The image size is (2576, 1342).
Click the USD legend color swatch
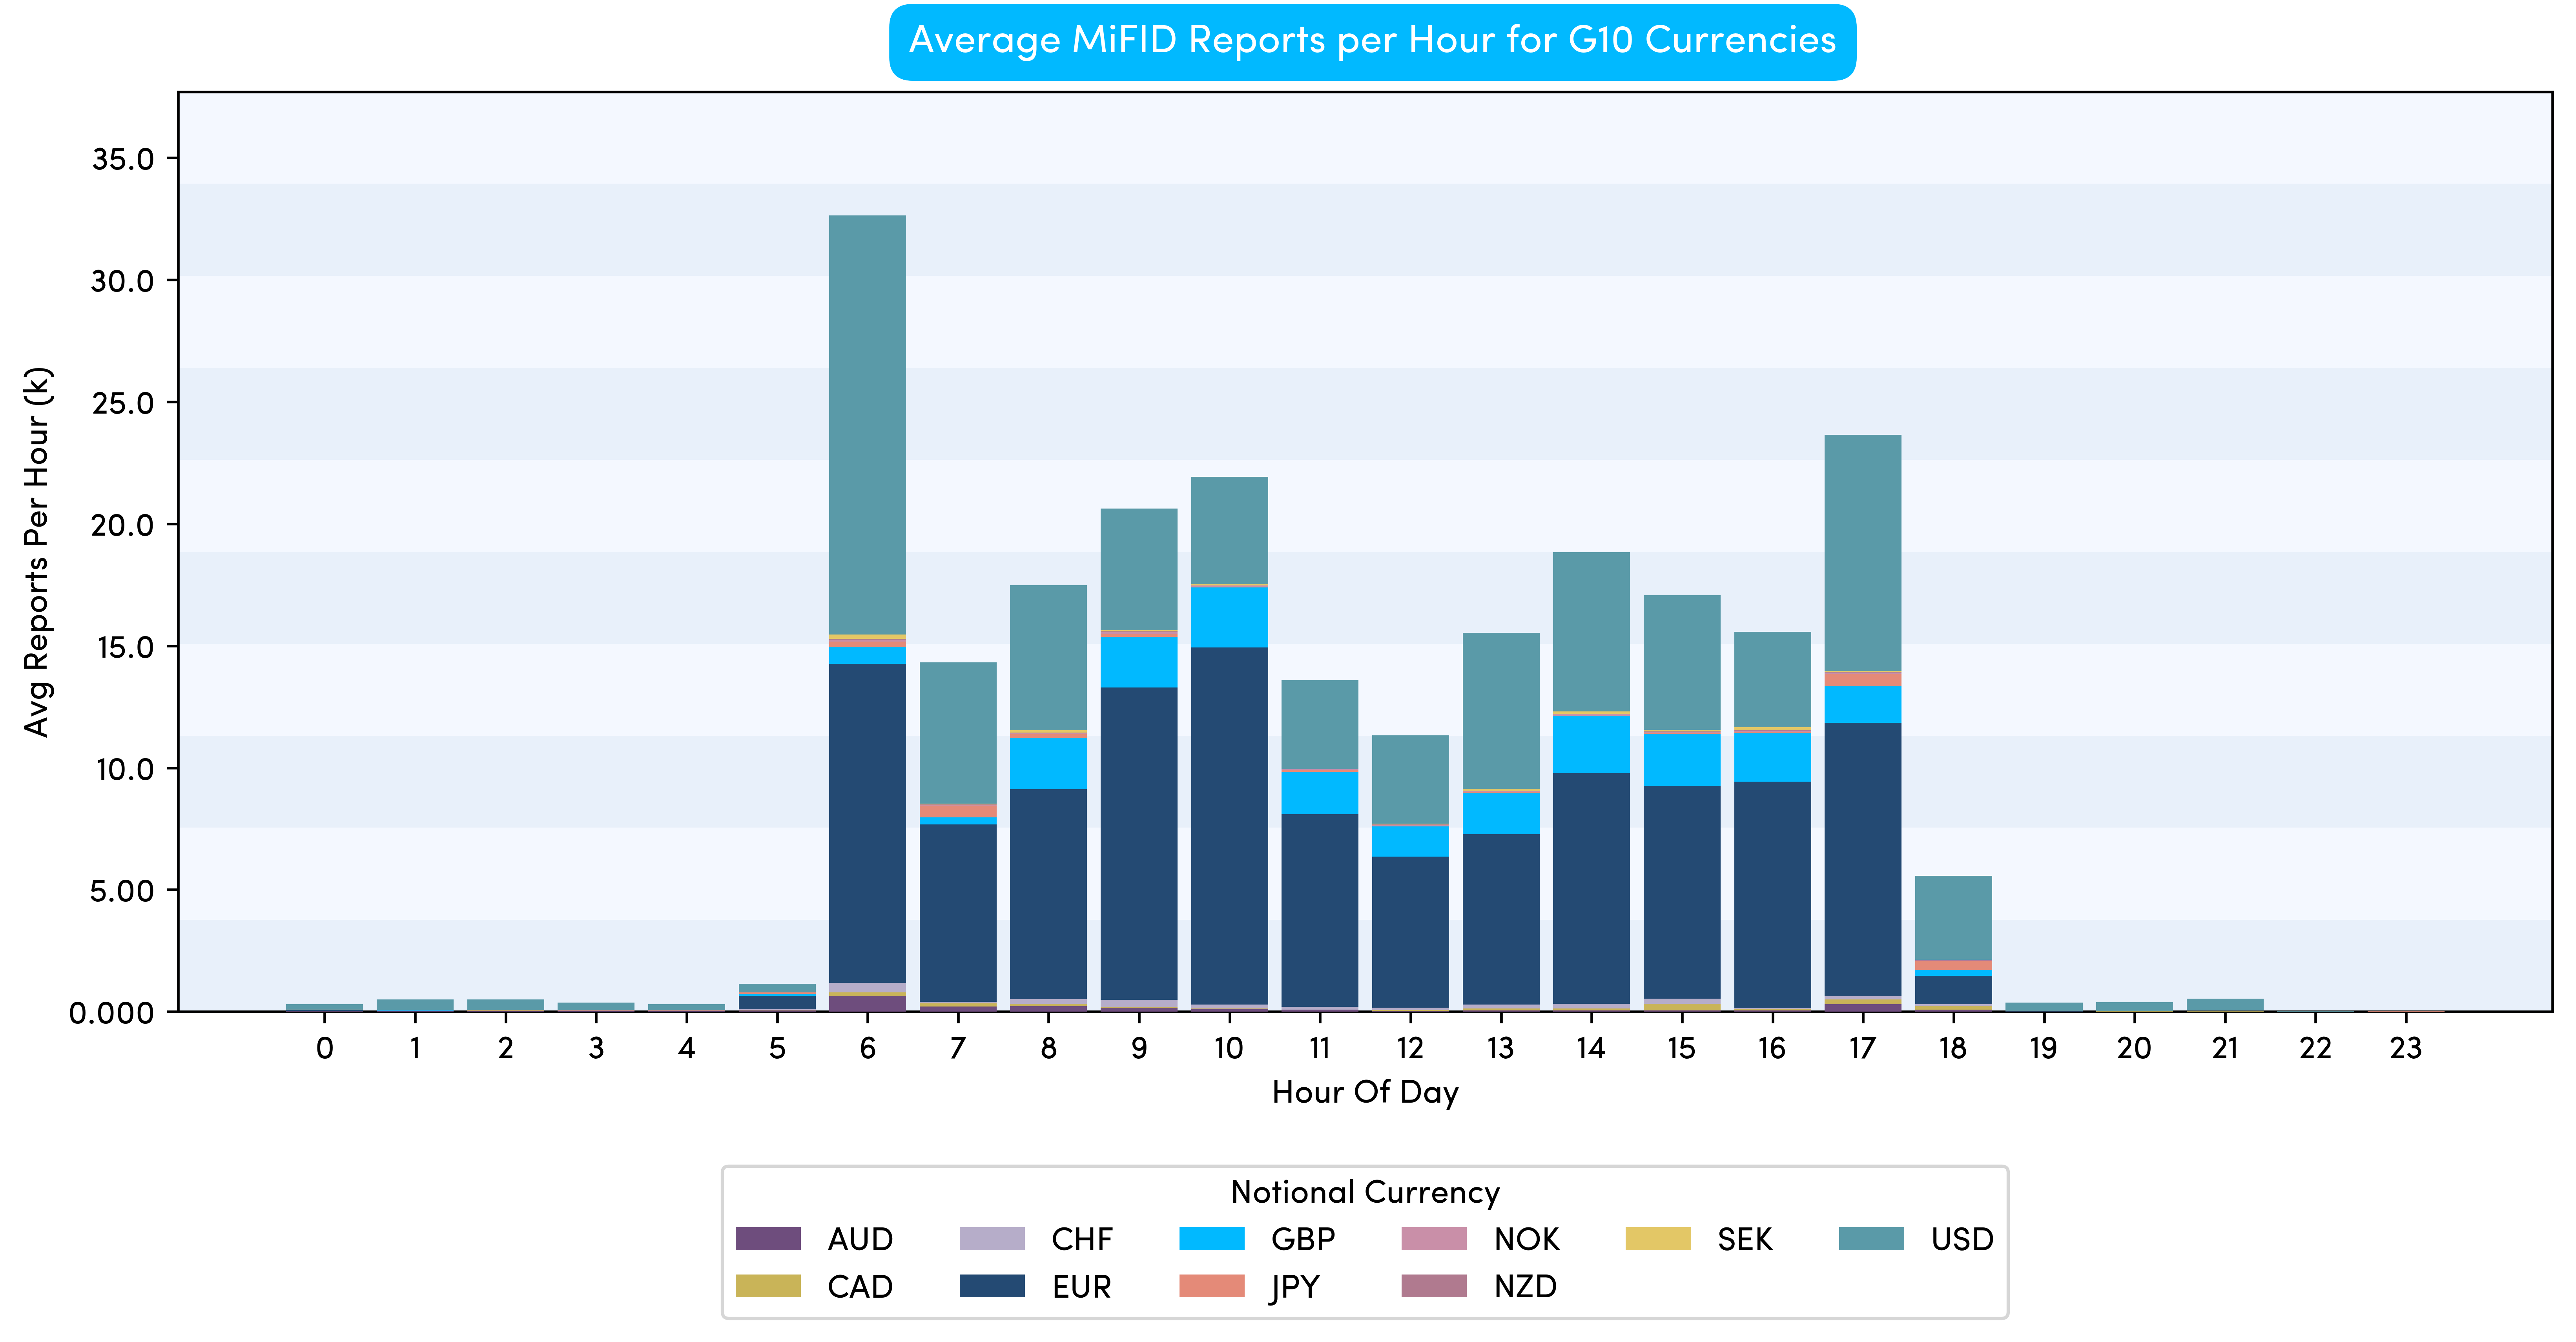point(1870,1238)
